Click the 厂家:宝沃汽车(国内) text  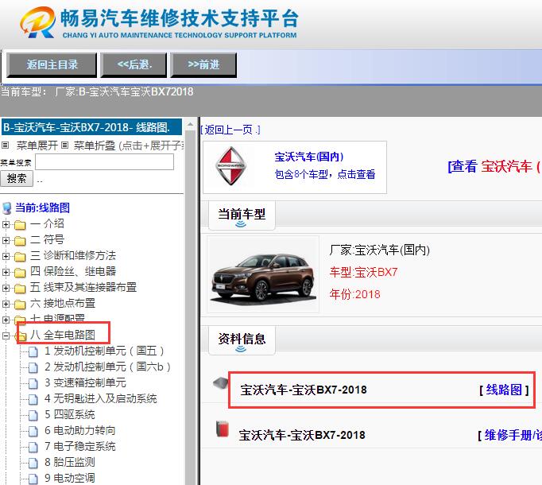[380, 250]
